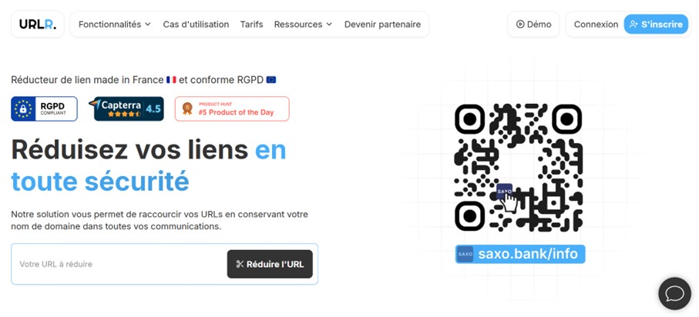Click the URLR logo
This screenshot has height=317, width=699.
click(x=38, y=25)
